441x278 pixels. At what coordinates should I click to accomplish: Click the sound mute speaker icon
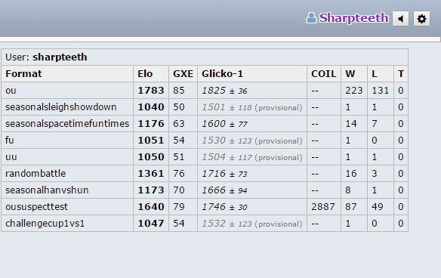pos(400,19)
